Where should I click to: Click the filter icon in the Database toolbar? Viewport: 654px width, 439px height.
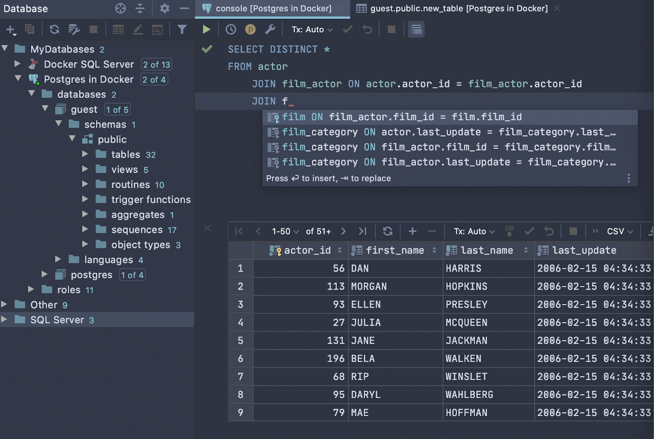182,29
